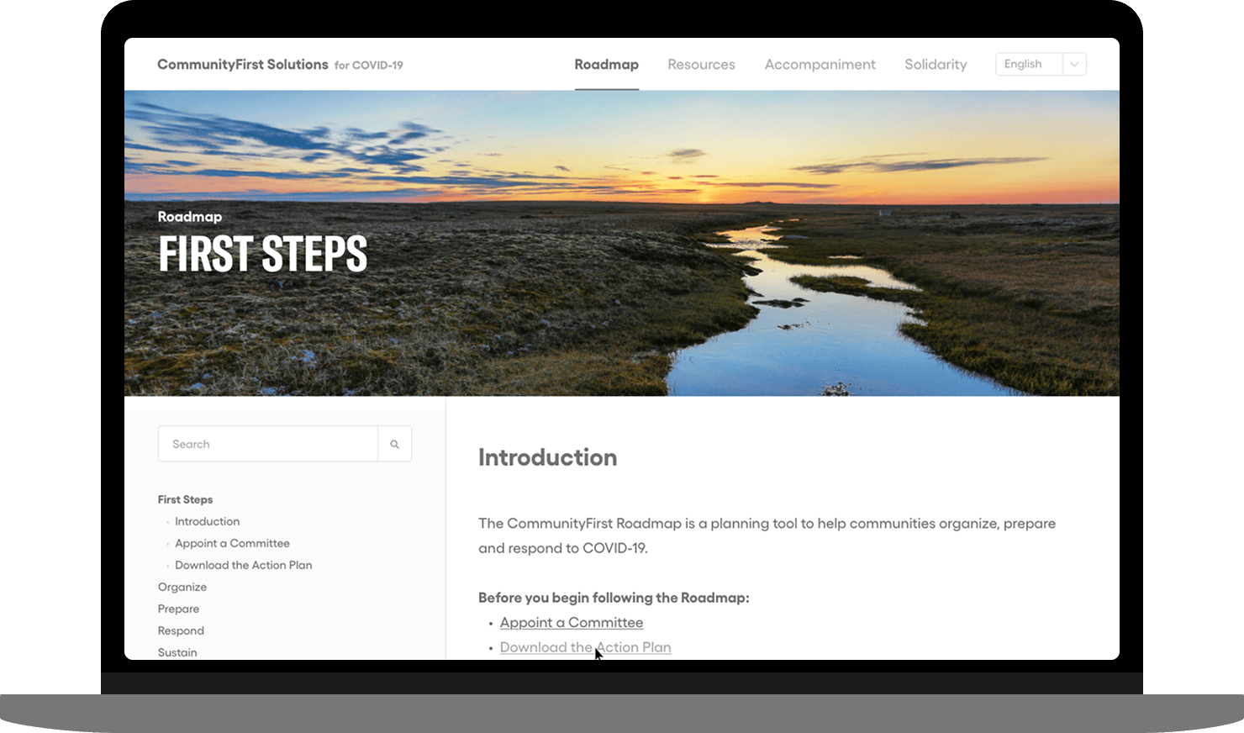Screen dimensions: 1244x733
Task: Open the Respond sidebar section
Action: point(181,630)
